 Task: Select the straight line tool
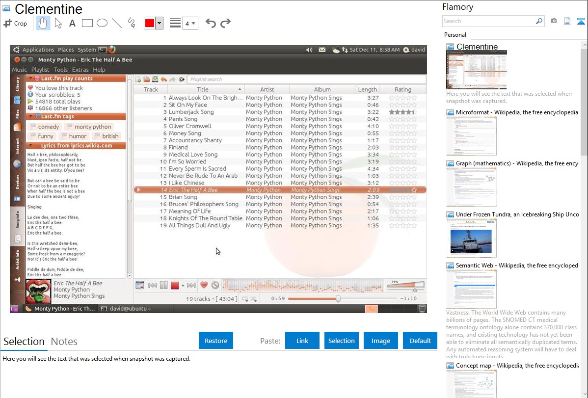pos(117,23)
